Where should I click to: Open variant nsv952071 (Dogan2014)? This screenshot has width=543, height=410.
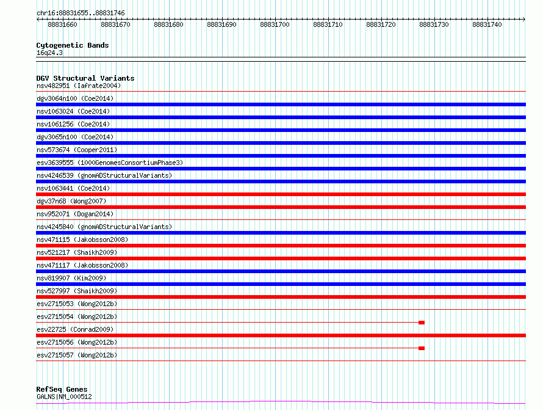[75, 214]
